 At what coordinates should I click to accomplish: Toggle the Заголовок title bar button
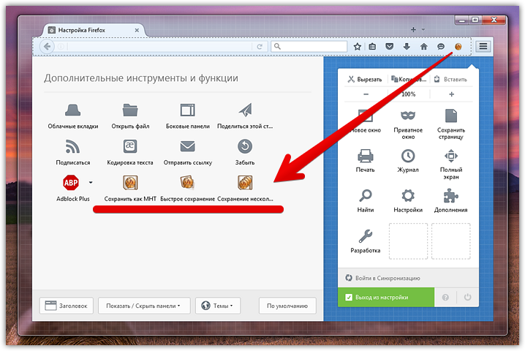coord(67,306)
